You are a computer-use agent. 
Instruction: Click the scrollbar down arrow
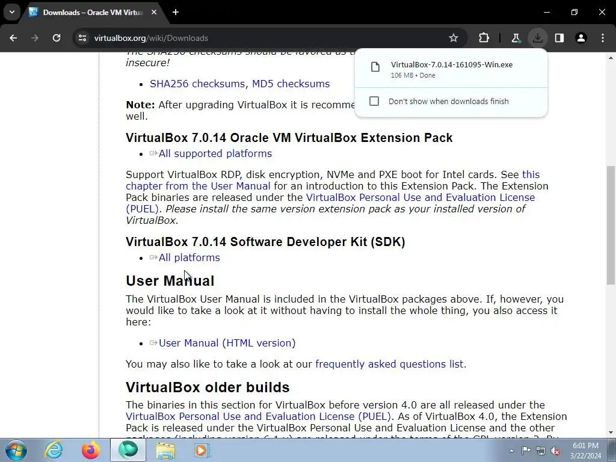(611, 433)
